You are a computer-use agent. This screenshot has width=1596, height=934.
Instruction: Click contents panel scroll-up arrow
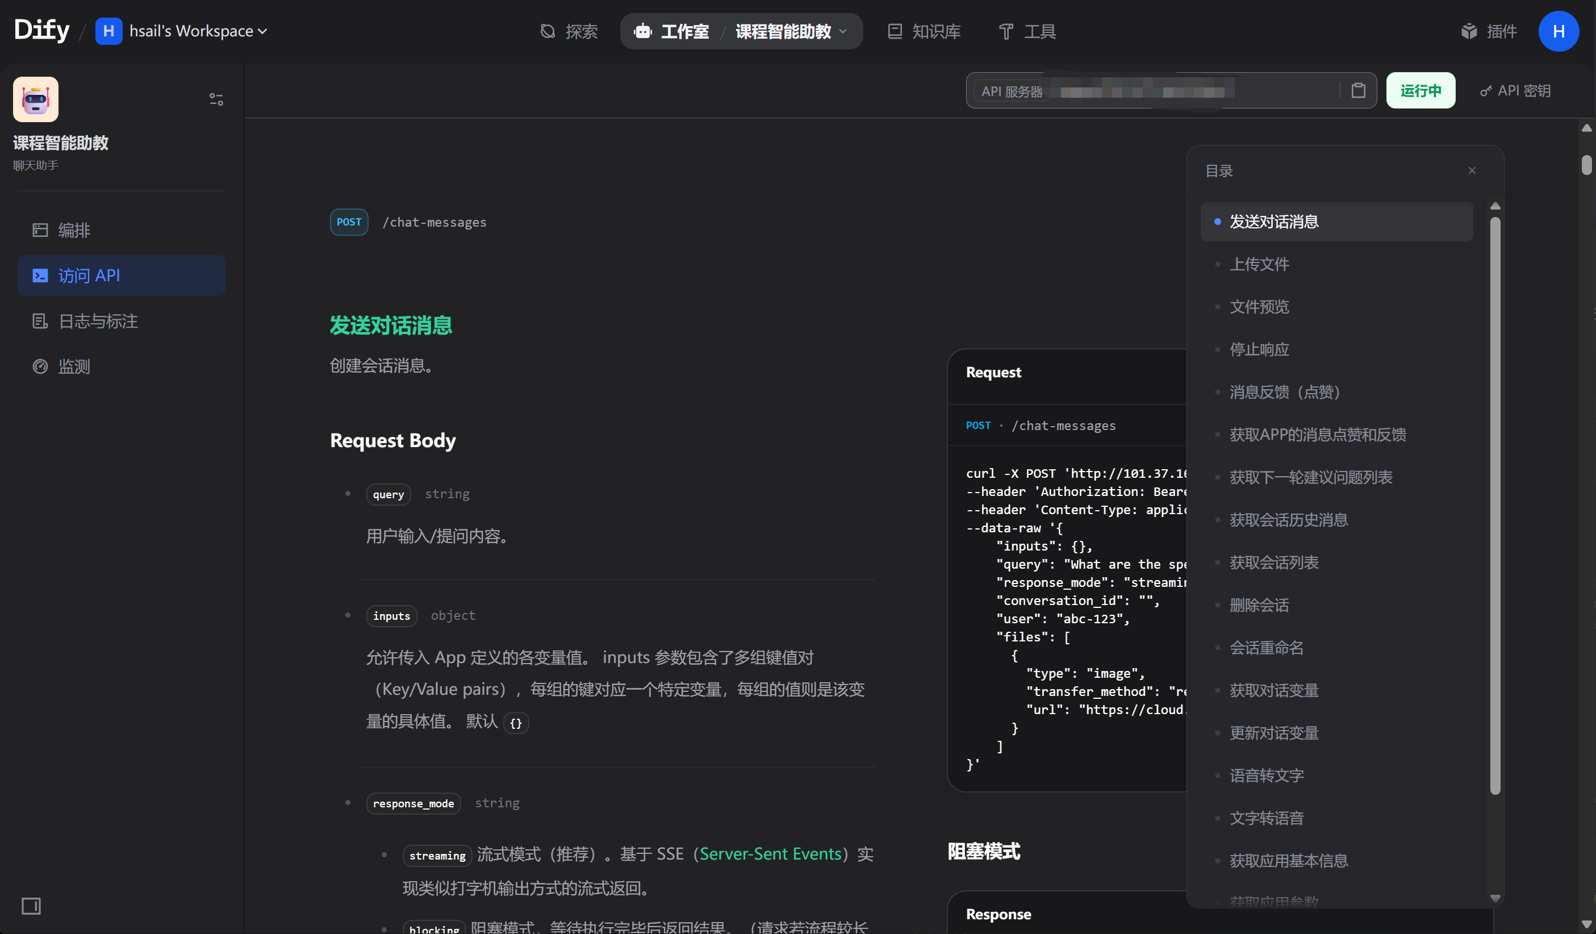click(x=1495, y=206)
